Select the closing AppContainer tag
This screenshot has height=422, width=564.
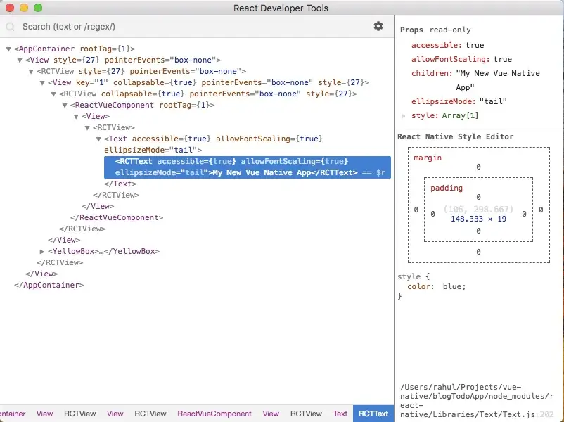click(x=49, y=286)
